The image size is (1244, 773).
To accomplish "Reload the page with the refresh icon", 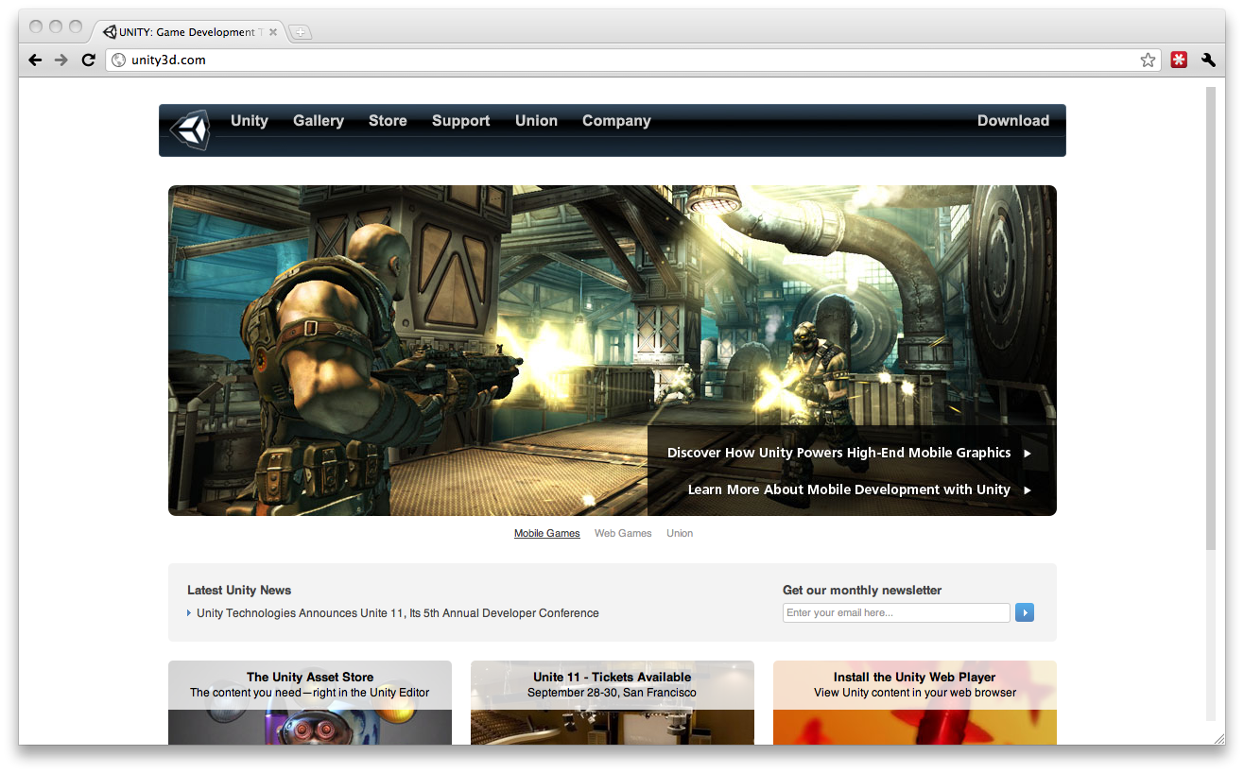I will tap(89, 60).
